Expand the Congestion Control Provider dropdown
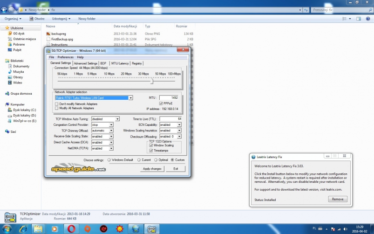This screenshot has width=374, height=234. (x=111, y=125)
